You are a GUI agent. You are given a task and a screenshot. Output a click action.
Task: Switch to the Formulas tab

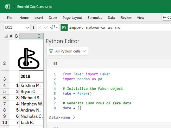click(95, 18)
